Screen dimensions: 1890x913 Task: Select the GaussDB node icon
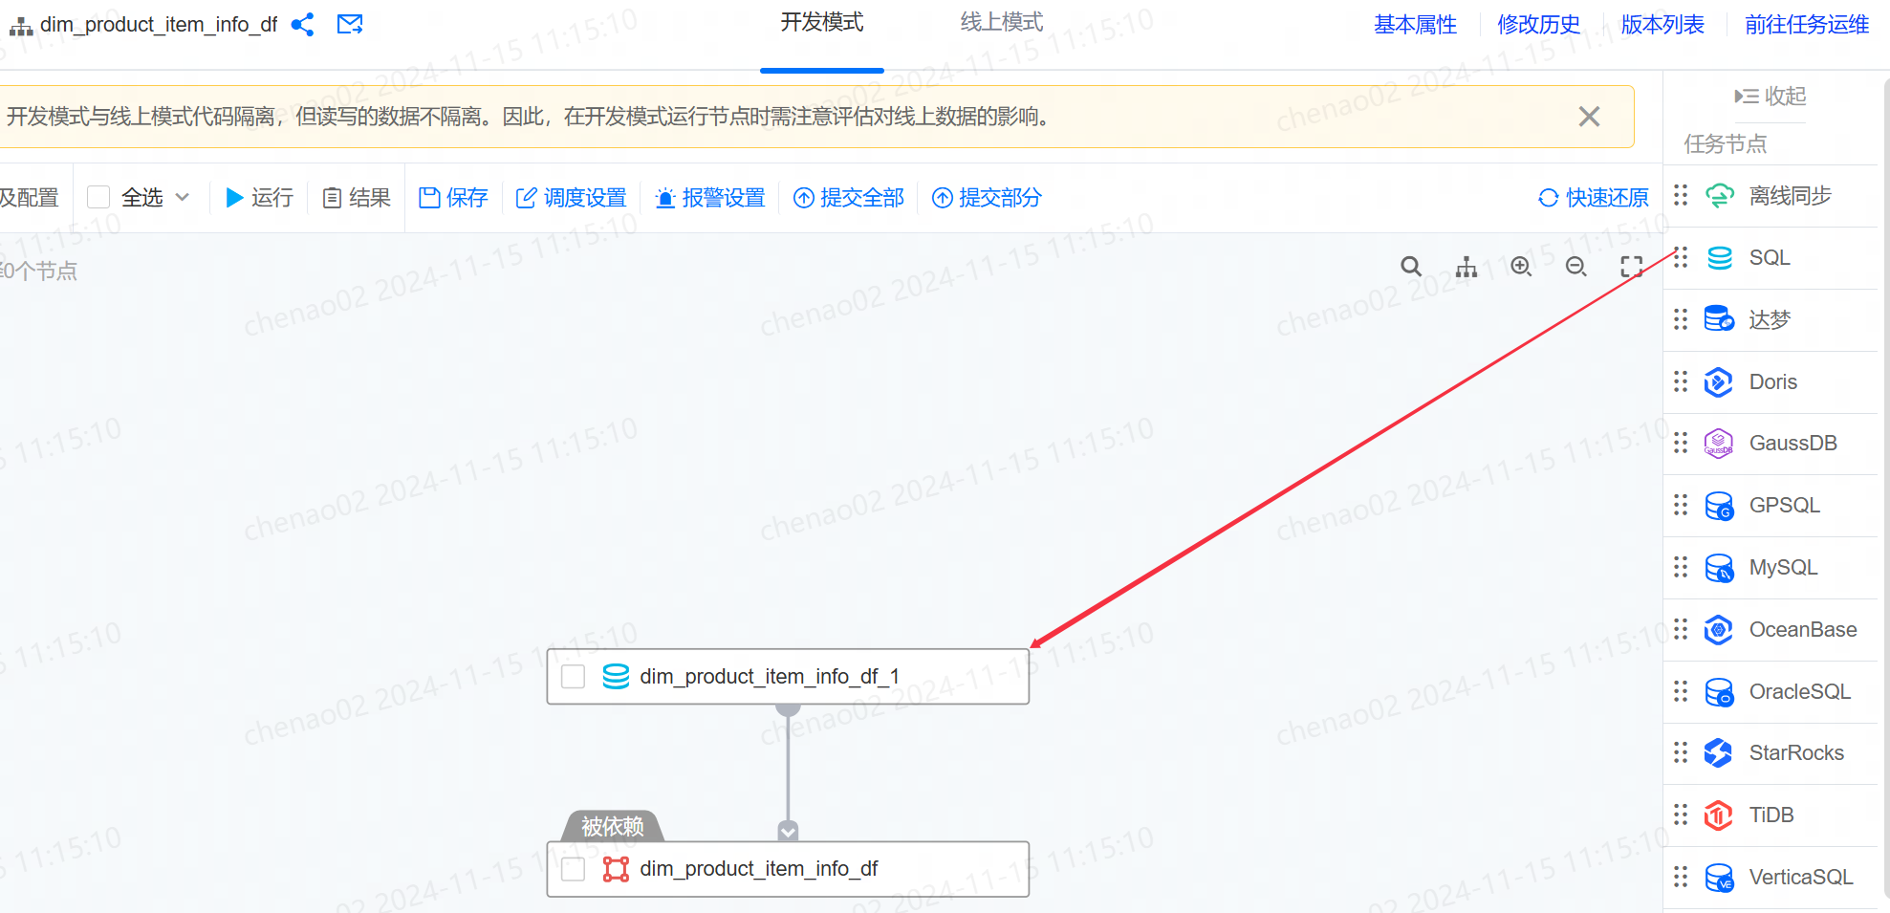[1719, 444]
